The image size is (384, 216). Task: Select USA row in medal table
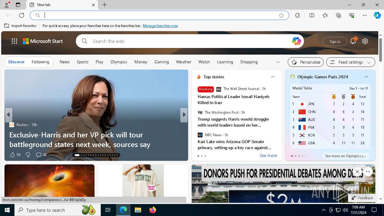coord(330,143)
